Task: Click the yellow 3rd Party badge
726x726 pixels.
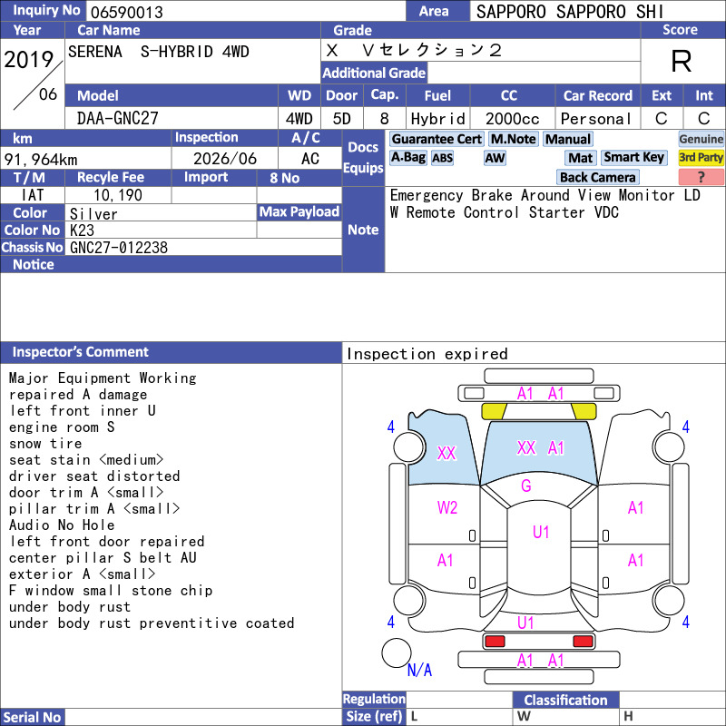Action: (701, 157)
